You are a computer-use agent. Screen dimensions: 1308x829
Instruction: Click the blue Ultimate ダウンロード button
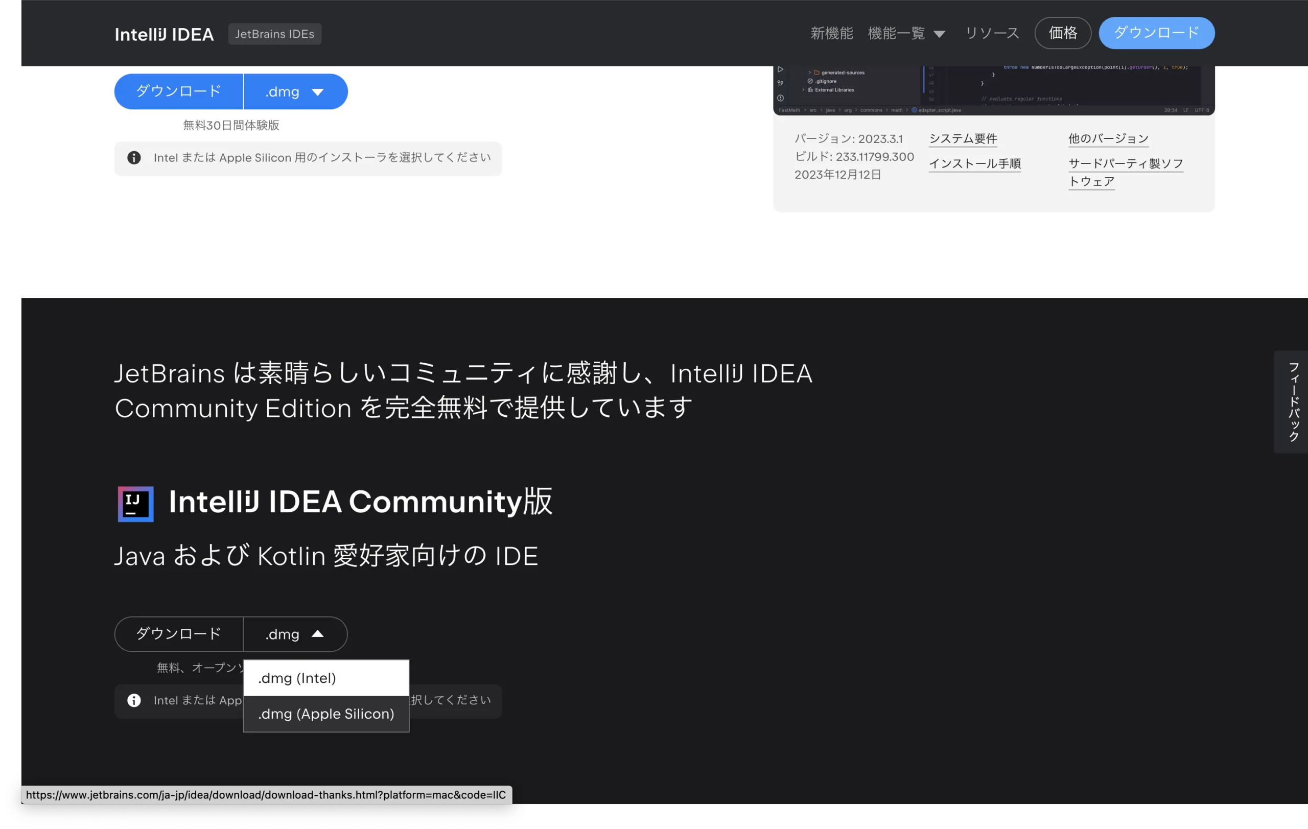tap(179, 91)
